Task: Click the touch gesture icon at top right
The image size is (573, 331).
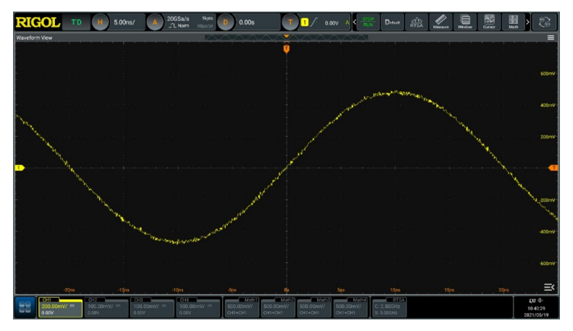Action: point(548,22)
